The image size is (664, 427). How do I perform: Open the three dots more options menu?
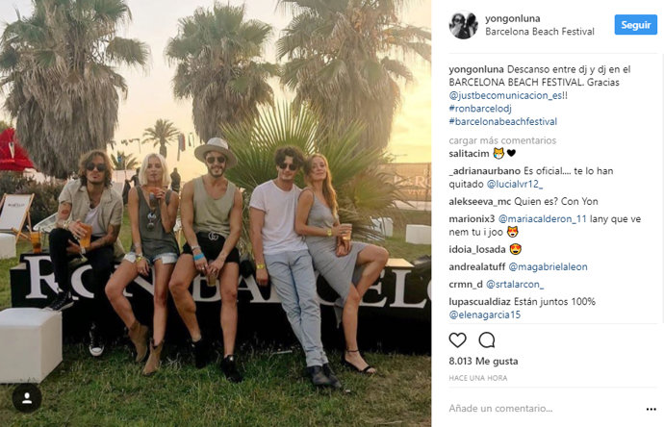(x=651, y=409)
